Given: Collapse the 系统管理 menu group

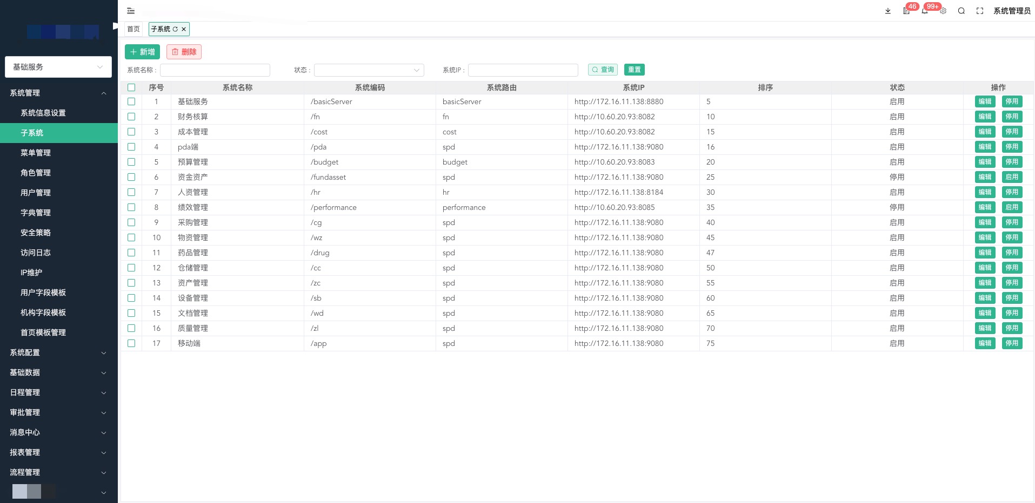Looking at the screenshot, I should [x=58, y=93].
